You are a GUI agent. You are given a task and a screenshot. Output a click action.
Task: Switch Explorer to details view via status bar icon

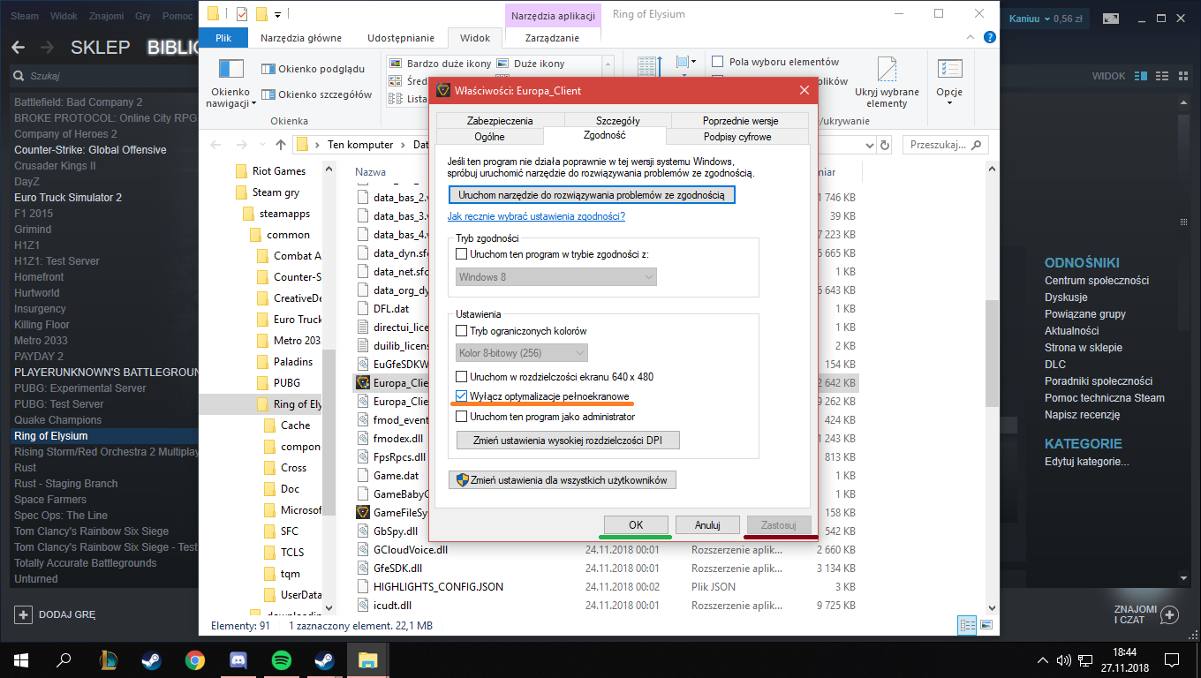click(968, 625)
